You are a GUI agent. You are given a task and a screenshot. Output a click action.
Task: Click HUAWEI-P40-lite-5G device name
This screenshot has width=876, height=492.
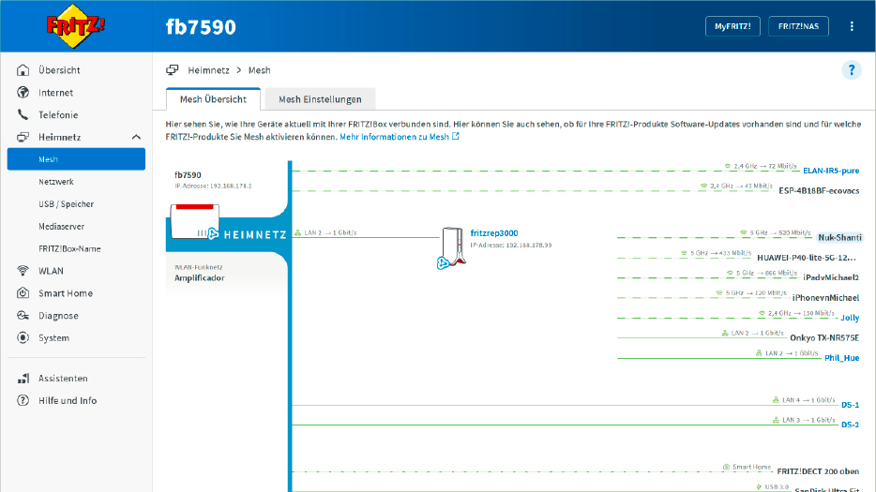(807, 258)
